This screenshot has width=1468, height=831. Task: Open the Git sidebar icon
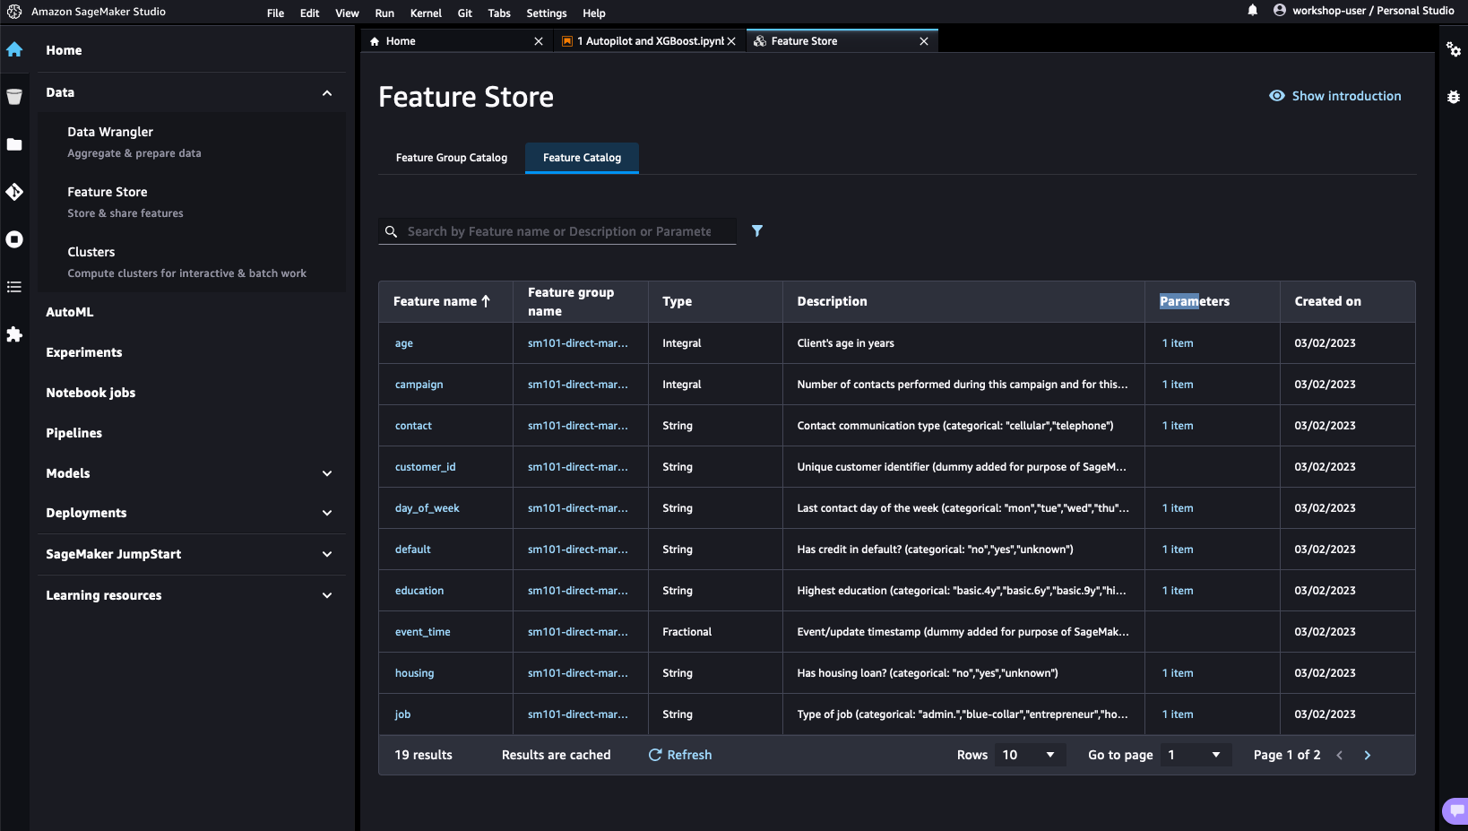(14, 192)
